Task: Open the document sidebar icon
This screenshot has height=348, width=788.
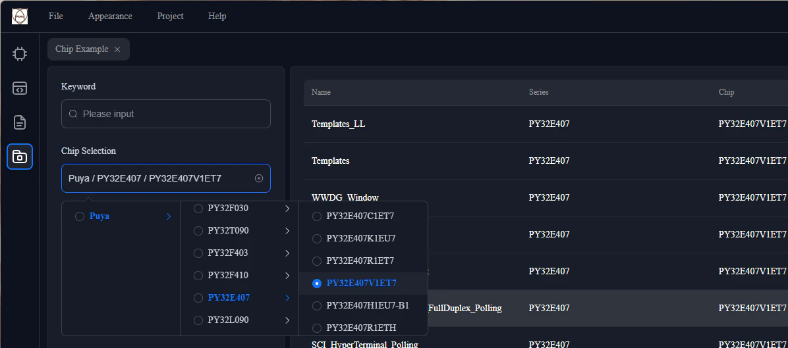Action: [20, 122]
